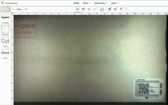Click the 'Glowforge test' project title
Screen dimensions: 168x105
11,3
